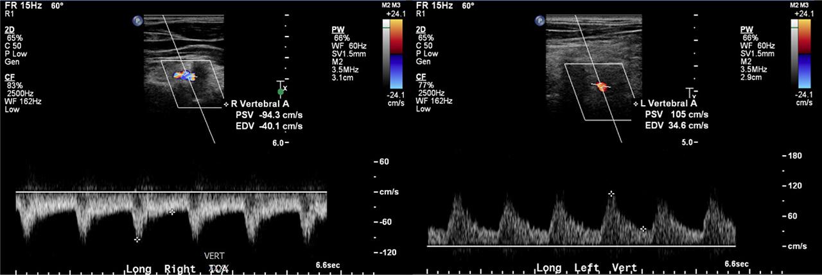Screen dimensions: 822x275
Task: Click the 'SV1.5mm' setting in the left panel
Action: click(349, 54)
